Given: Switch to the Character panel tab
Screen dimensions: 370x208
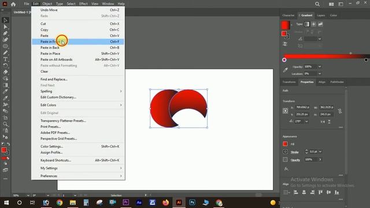Looking at the screenshot, I should click(x=288, y=16).
